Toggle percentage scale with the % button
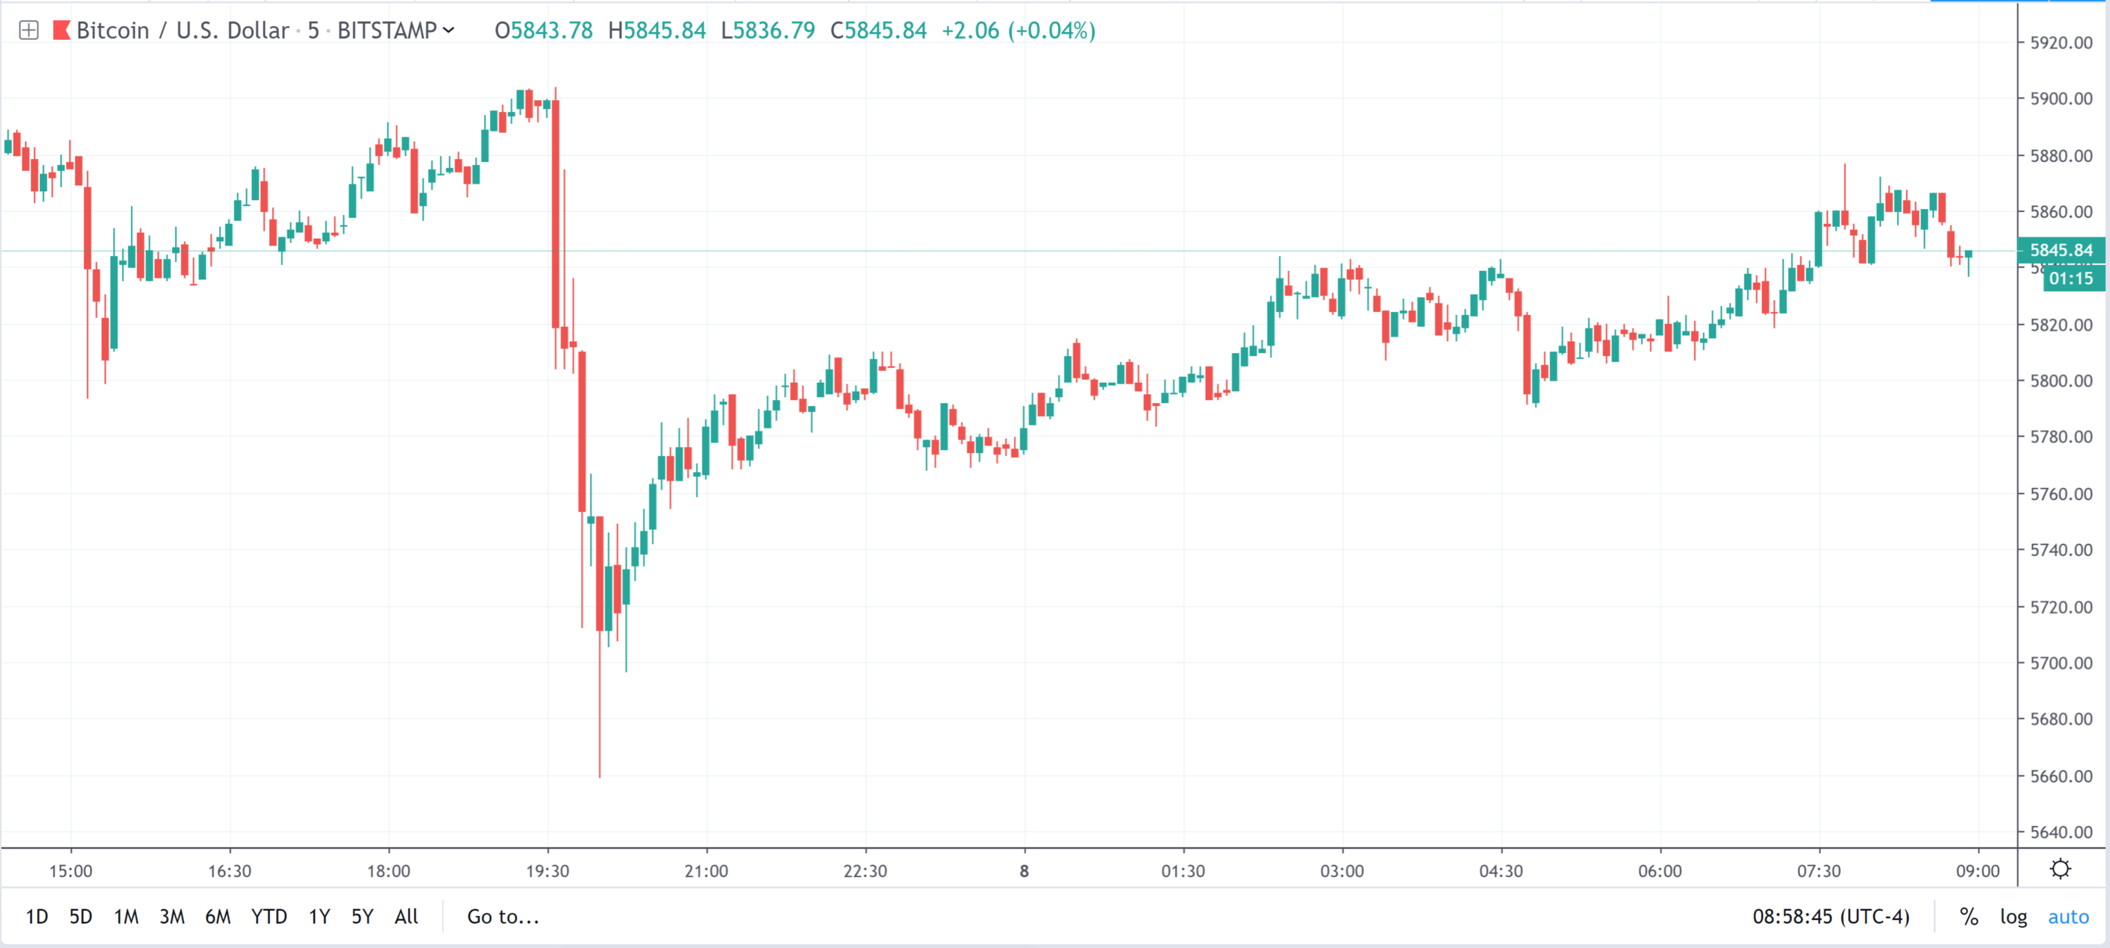This screenshot has height=948, width=2110. (1970, 917)
